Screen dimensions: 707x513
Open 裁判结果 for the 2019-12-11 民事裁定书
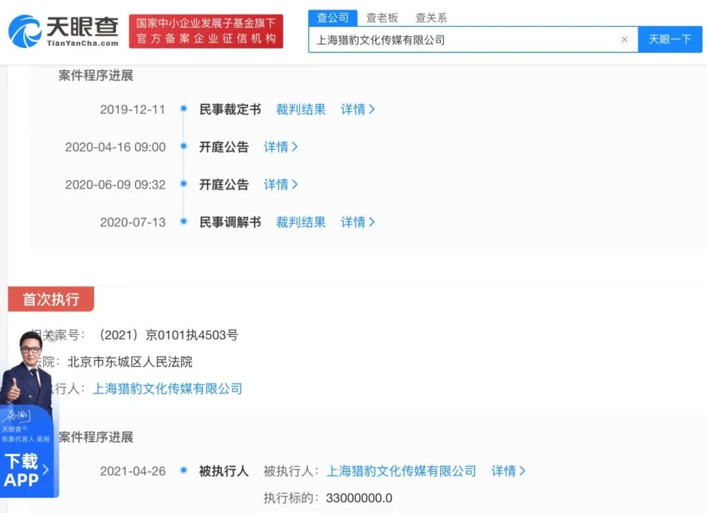(x=300, y=109)
